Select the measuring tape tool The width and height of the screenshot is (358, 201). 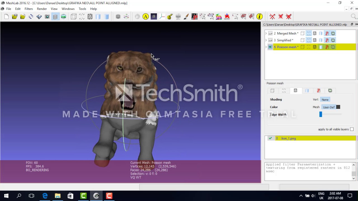click(170, 17)
